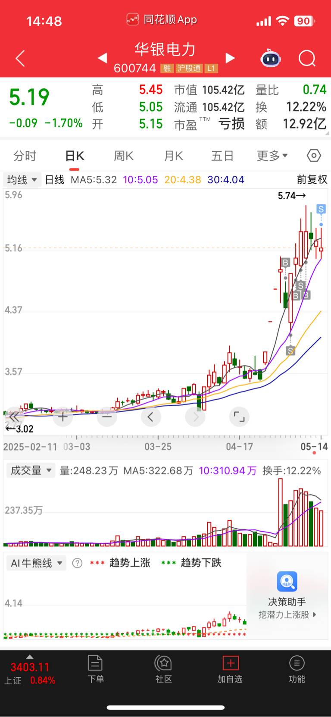331x717 pixels.
Task: Toggle 前复权 adjustment mode
Action: point(312,179)
